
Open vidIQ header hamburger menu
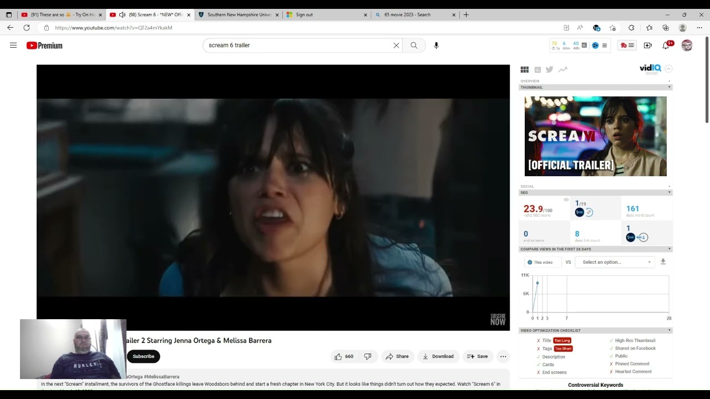605,45
